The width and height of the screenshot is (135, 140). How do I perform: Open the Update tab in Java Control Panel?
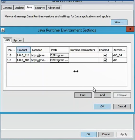19,8
